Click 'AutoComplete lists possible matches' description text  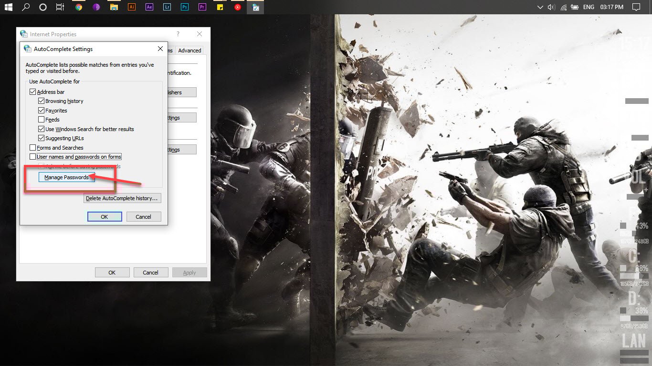[90, 68]
